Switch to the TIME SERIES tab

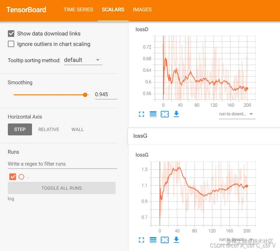[78, 10]
